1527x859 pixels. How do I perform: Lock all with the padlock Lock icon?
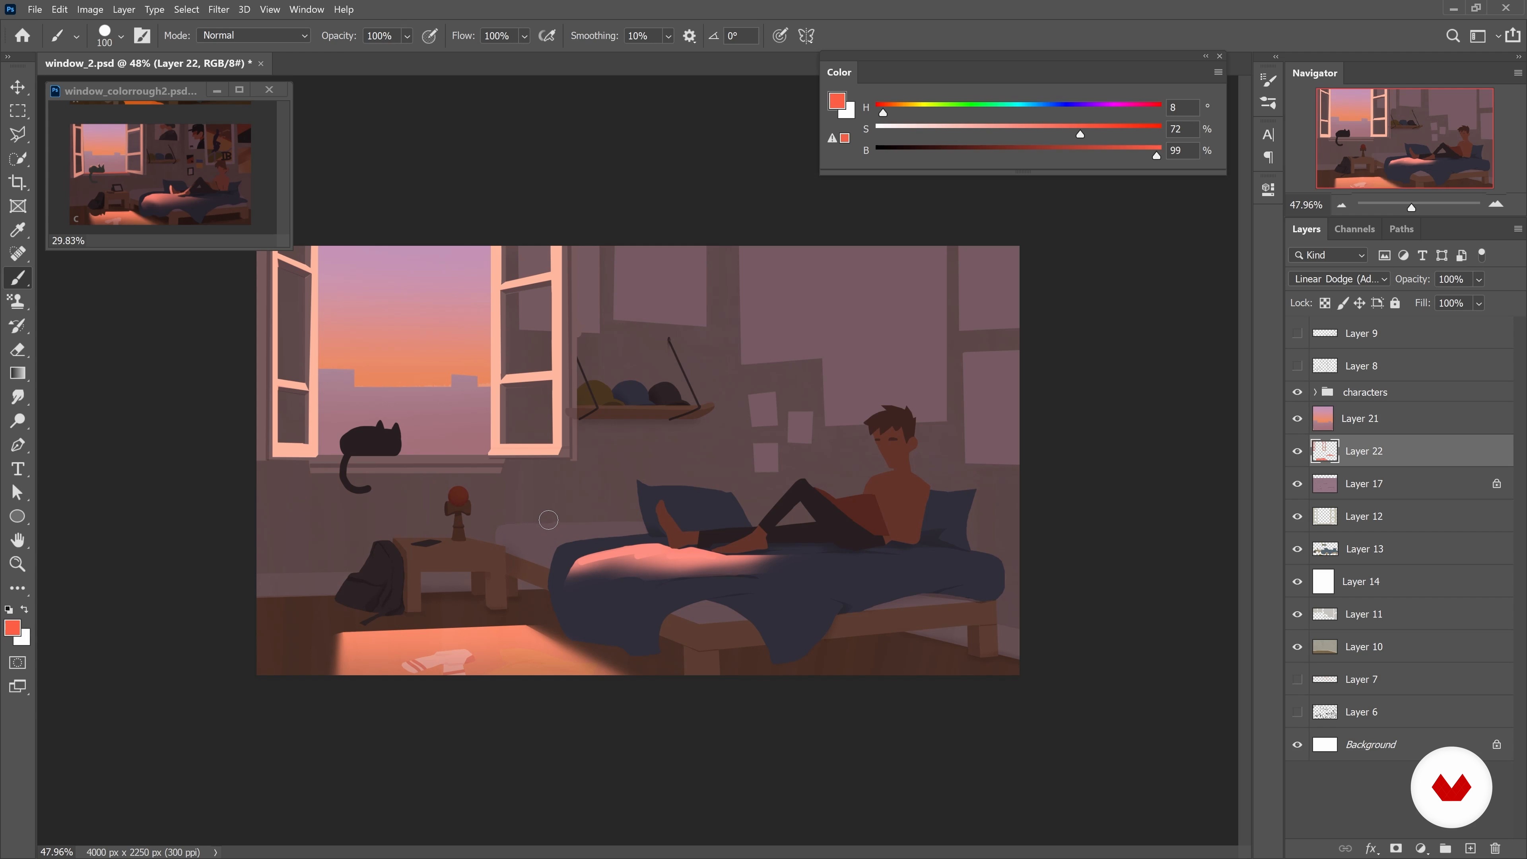(1395, 303)
